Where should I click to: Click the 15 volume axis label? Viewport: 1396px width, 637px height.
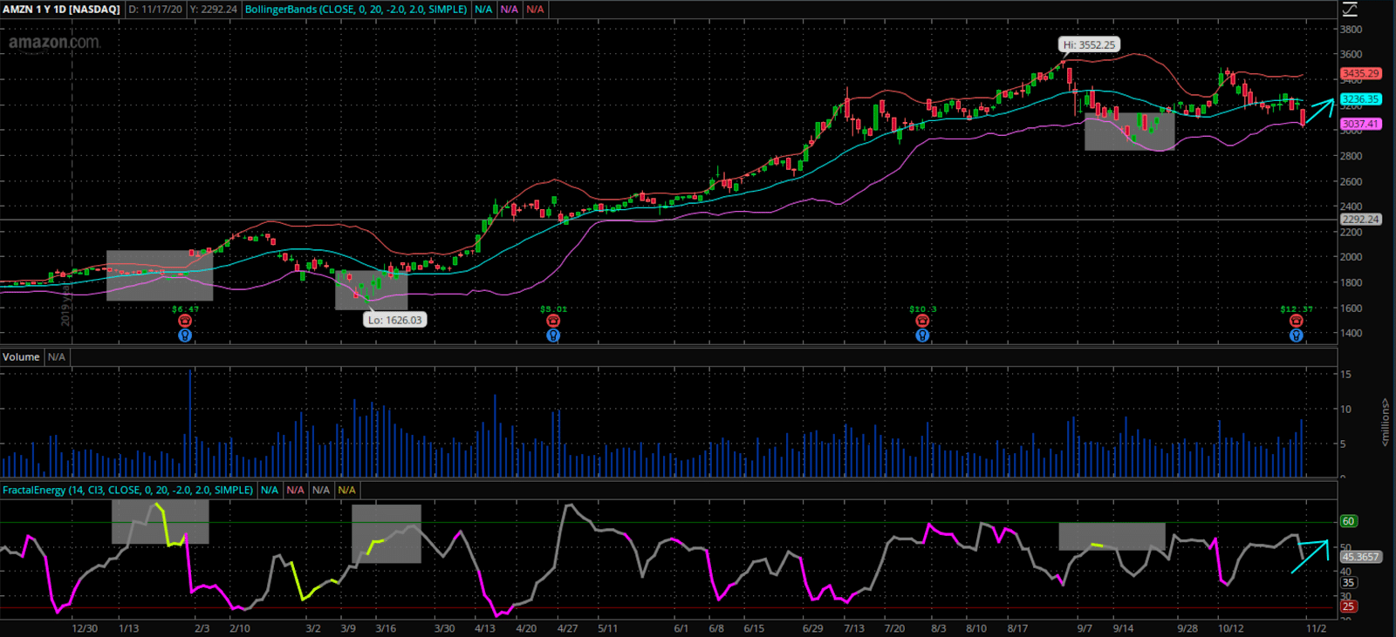(1346, 375)
